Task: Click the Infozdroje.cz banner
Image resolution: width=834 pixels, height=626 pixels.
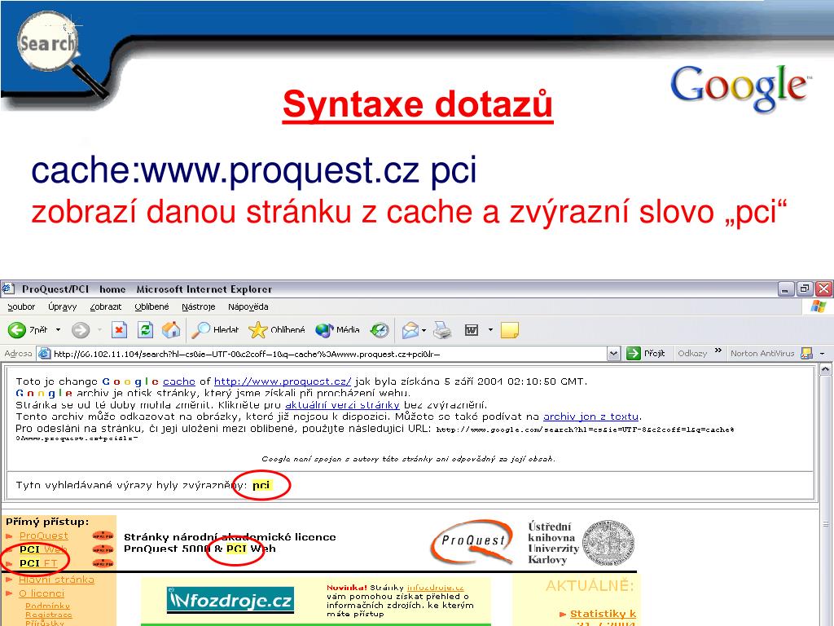Action: (230, 601)
